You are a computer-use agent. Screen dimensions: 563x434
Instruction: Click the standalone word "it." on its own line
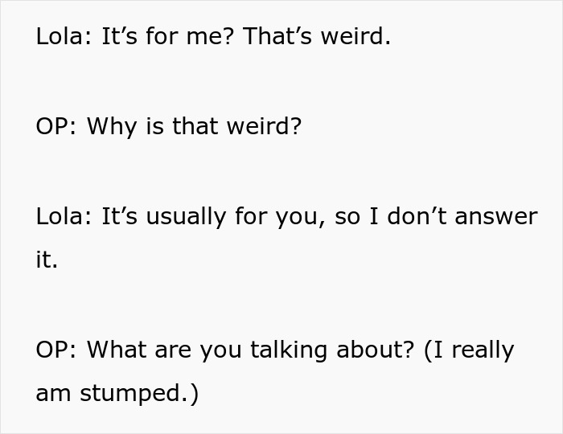(x=47, y=260)
